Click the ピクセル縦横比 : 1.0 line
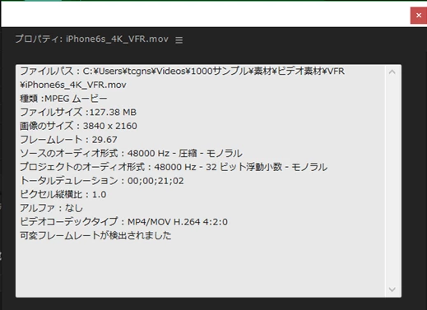This screenshot has width=427, height=310. pos(63,194)
